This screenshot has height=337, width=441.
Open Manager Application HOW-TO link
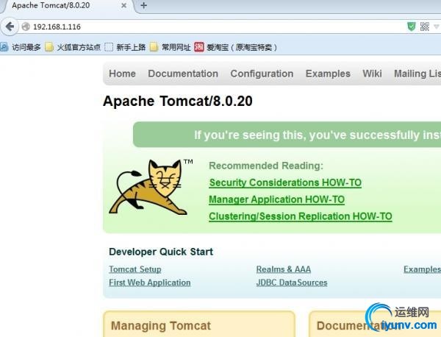(x=277, y=199)
